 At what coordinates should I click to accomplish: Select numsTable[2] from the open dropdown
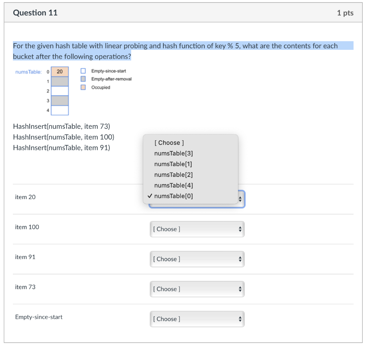pyautogui.click(x=173, y=175)
